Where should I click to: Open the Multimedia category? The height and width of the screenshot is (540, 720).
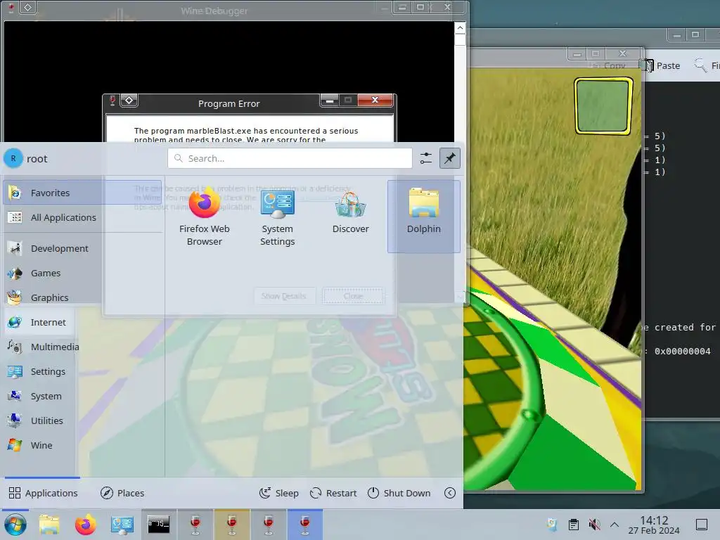click(x=82, y=347)
